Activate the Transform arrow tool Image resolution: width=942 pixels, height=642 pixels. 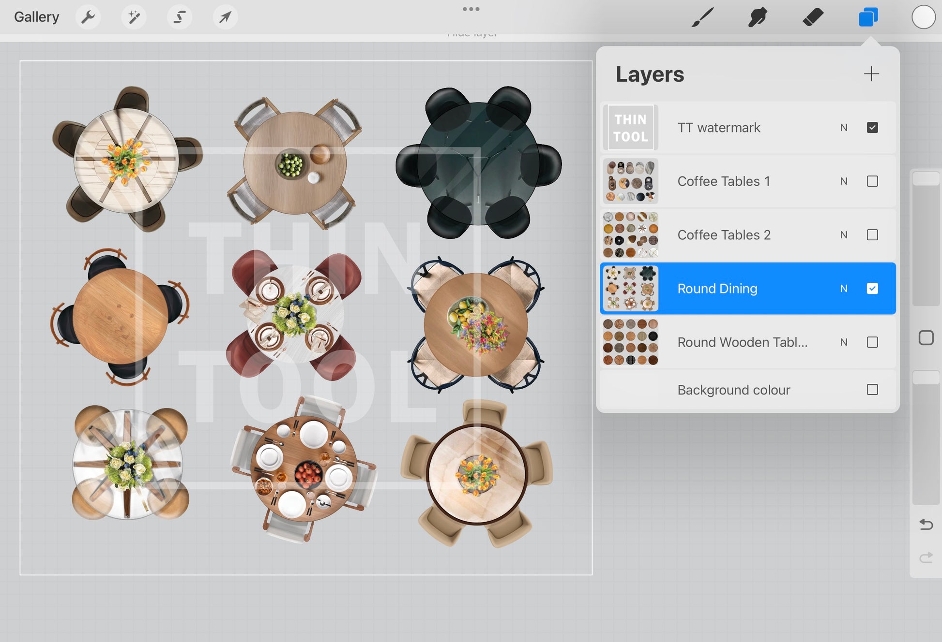click(x=225, y=17)
